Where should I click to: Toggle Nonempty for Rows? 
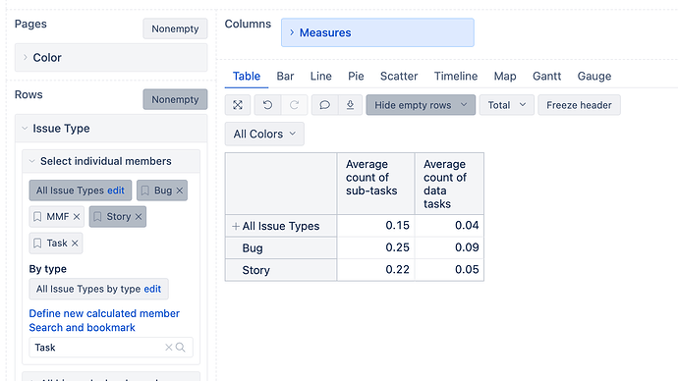click(175, 99)
